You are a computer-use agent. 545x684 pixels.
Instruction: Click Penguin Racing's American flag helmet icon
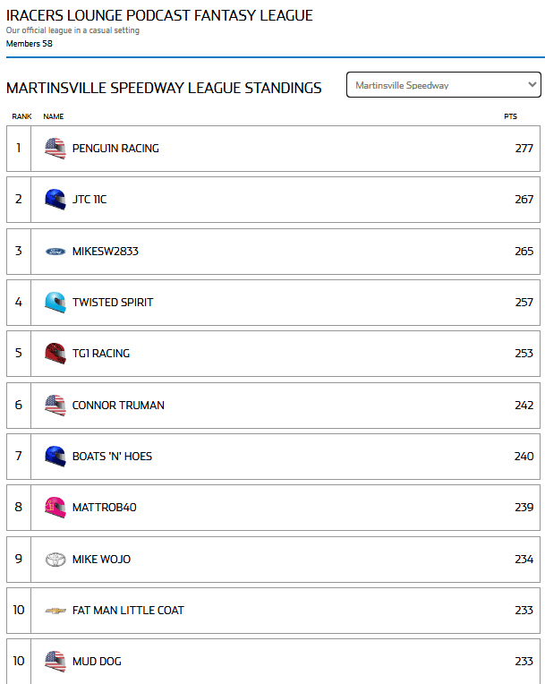55,149
